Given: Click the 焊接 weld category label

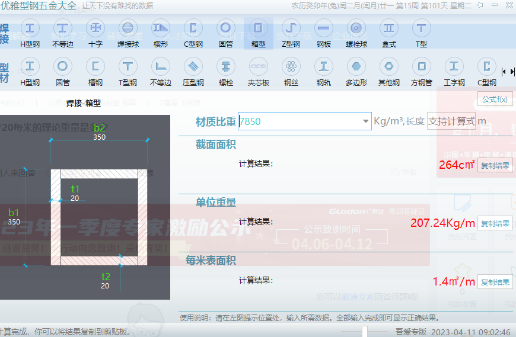Looking at the screenshot, I should [5, 34].
